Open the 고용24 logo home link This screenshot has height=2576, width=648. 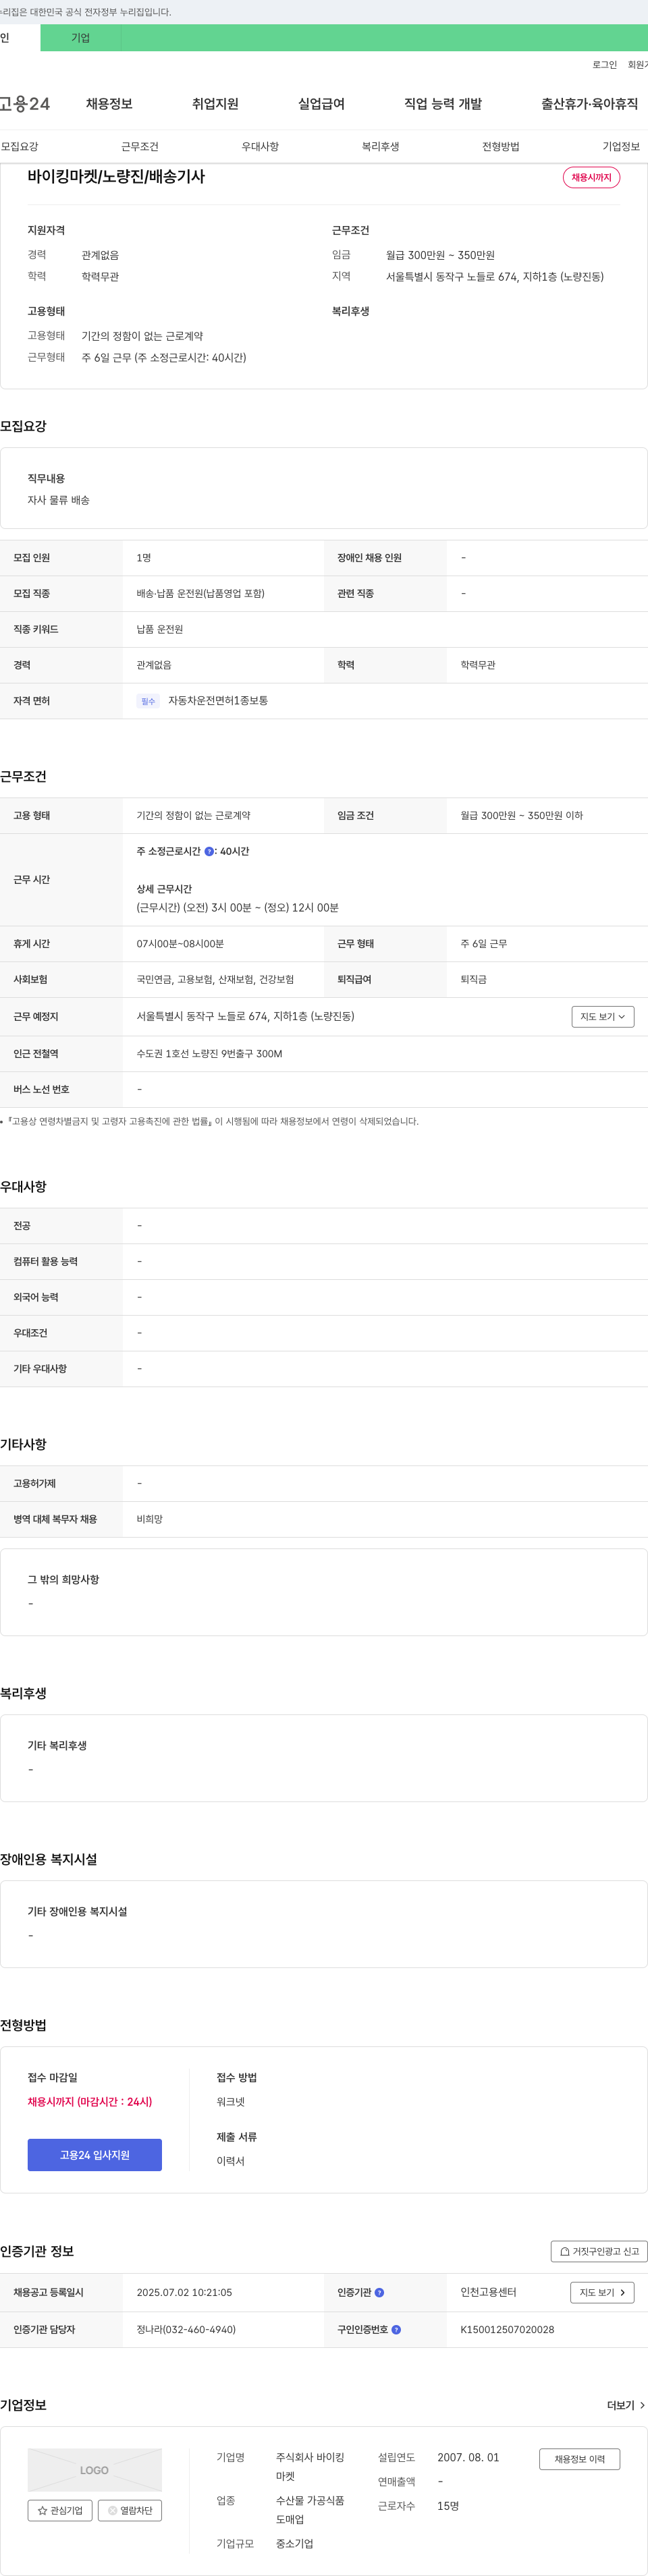pos(25,103)
